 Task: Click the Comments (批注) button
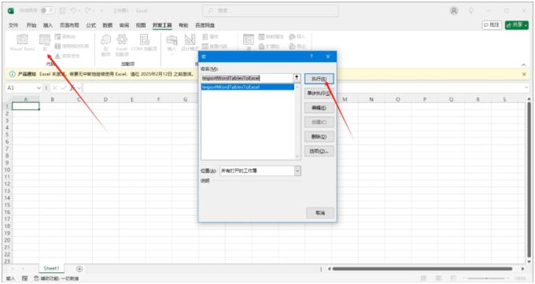(x=492, y=25)
